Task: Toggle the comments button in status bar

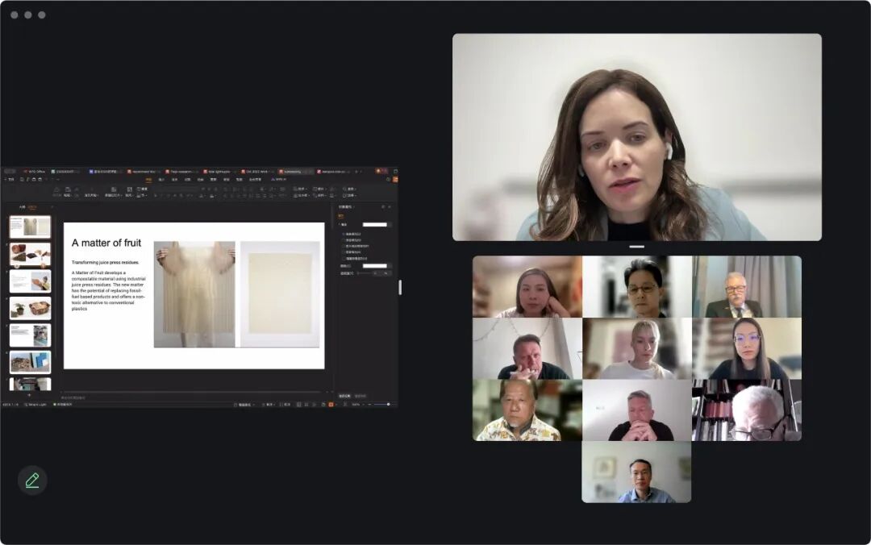Action: (x=285, y=405)
